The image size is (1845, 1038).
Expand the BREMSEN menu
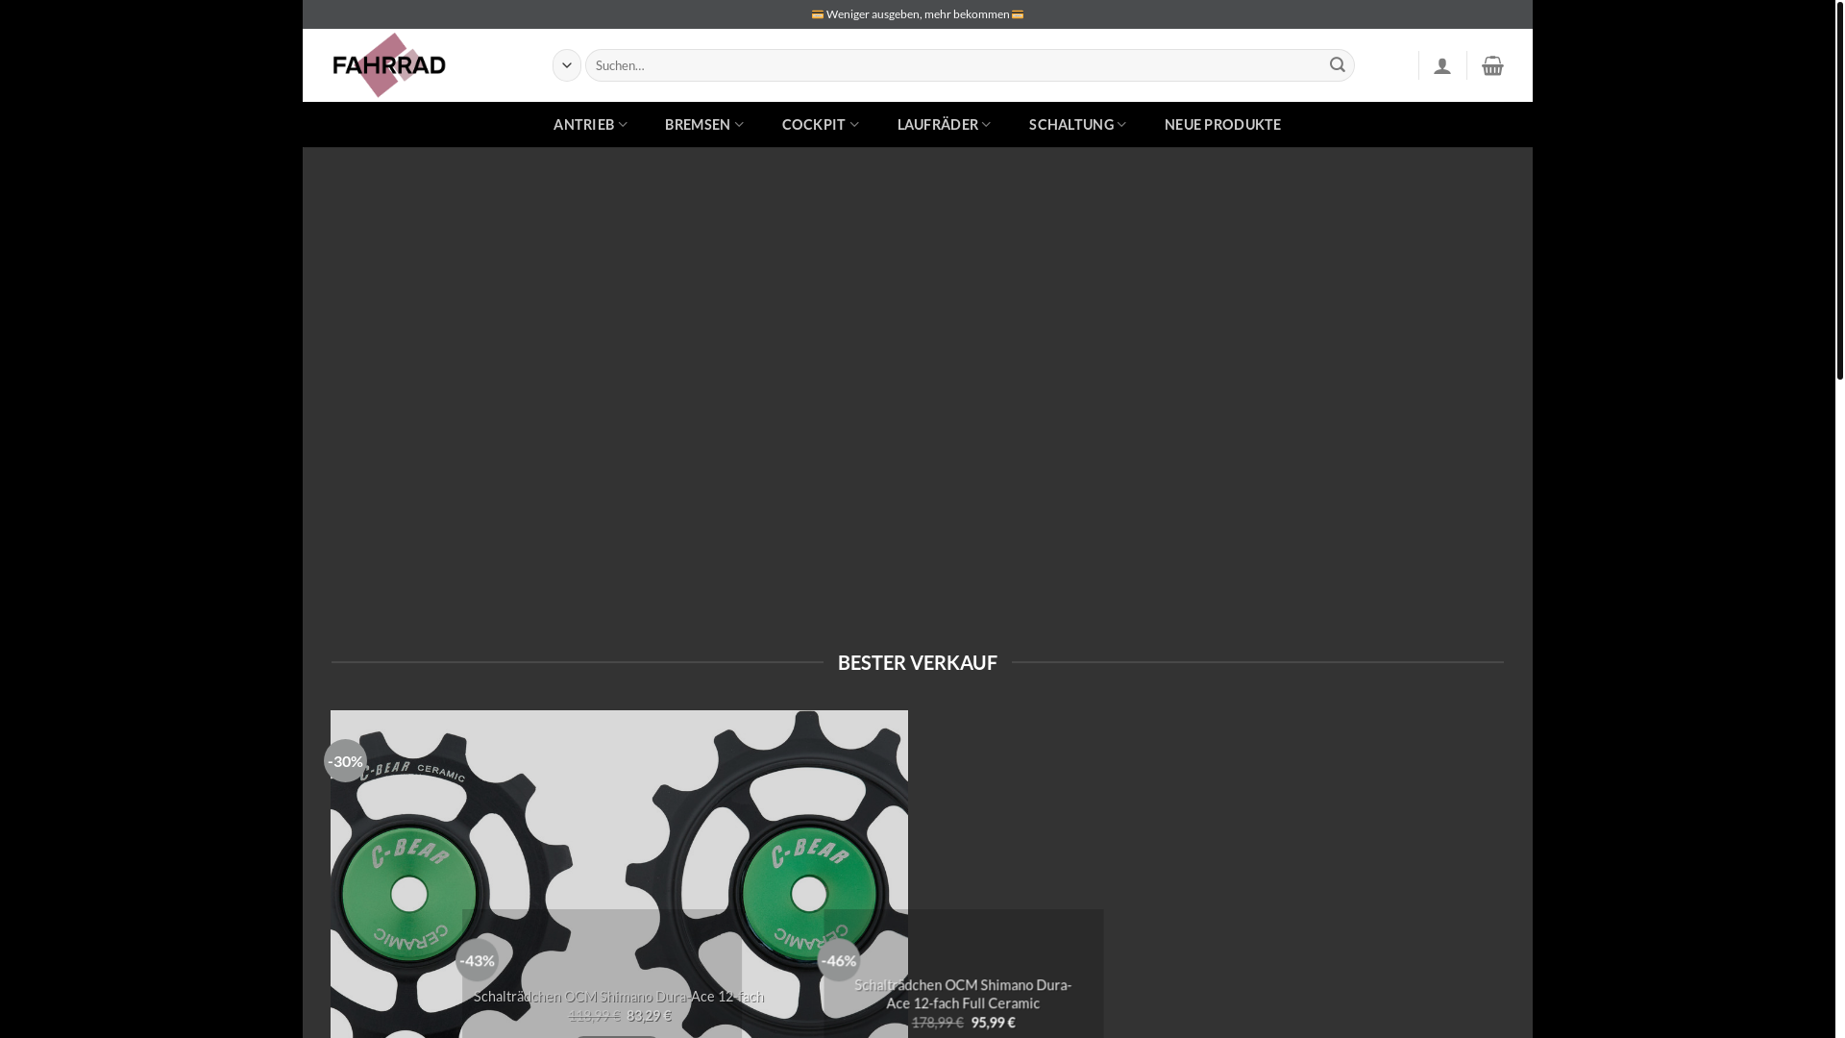(x=704, y=124)
